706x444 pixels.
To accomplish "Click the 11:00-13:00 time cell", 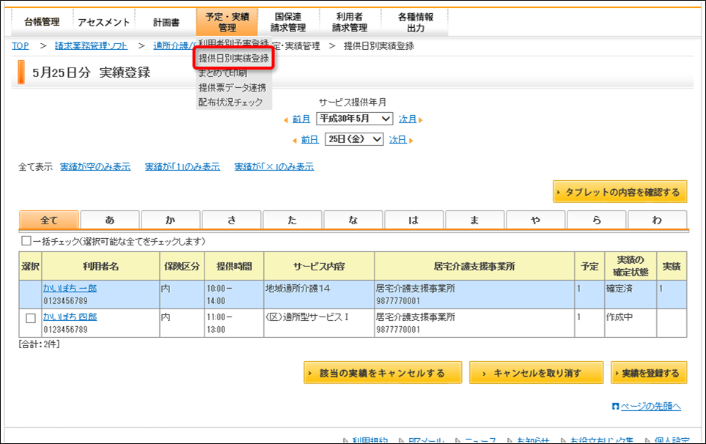I will [x=234, y=323].
